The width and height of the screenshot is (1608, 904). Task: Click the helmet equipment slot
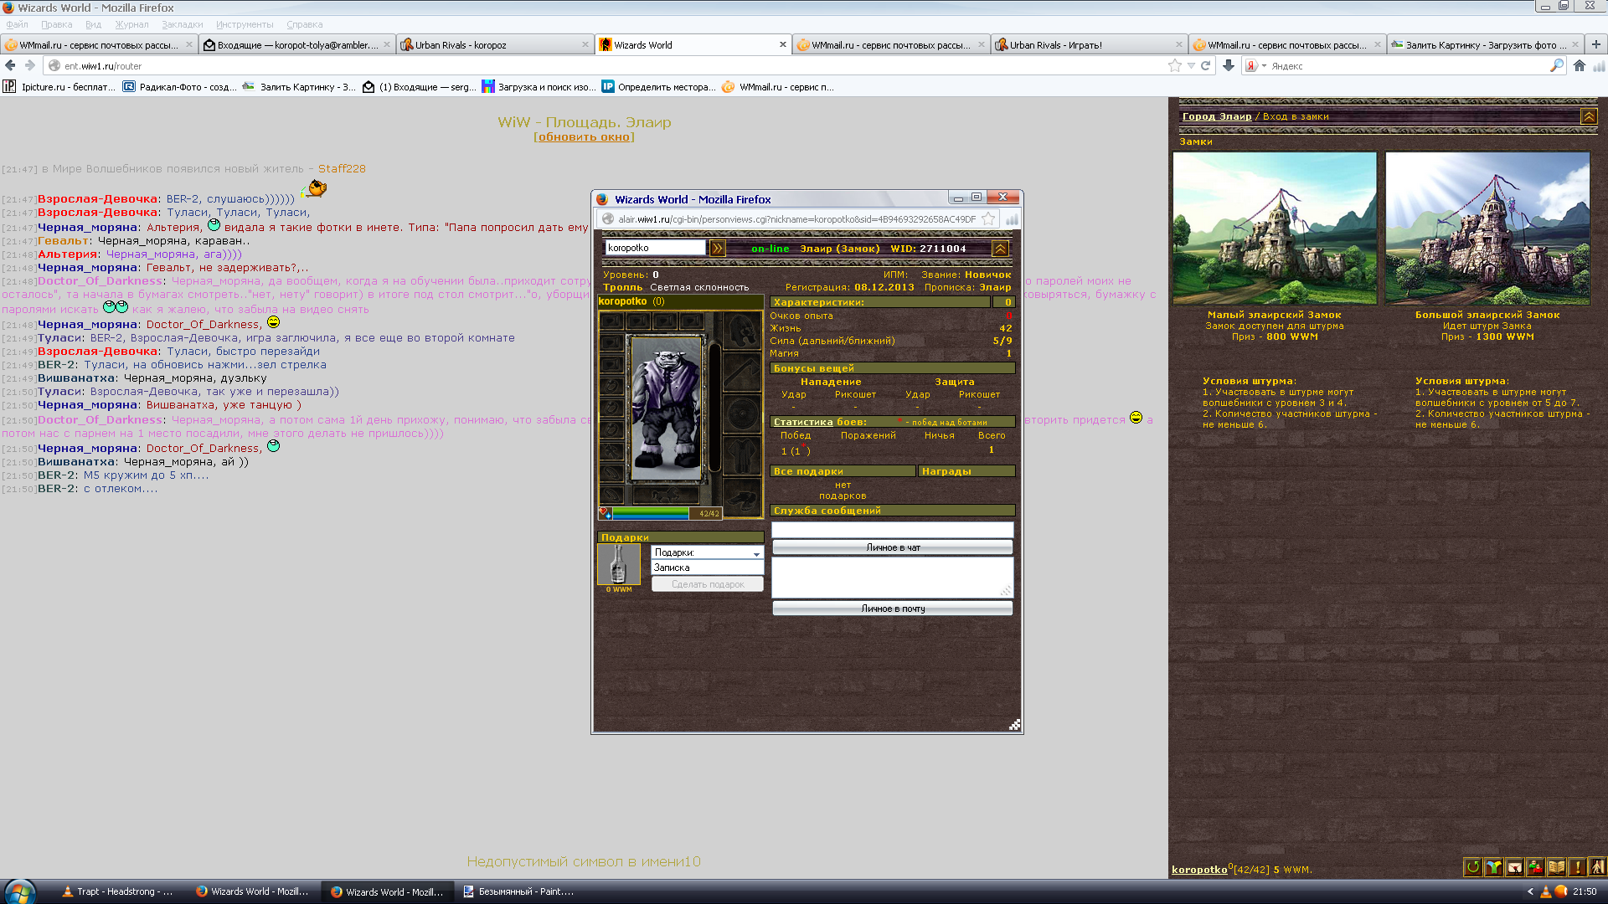pyautogui.click(x=741, y=331)
